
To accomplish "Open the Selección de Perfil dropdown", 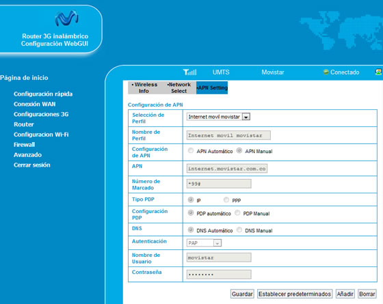I will click(x=218, y=117).
